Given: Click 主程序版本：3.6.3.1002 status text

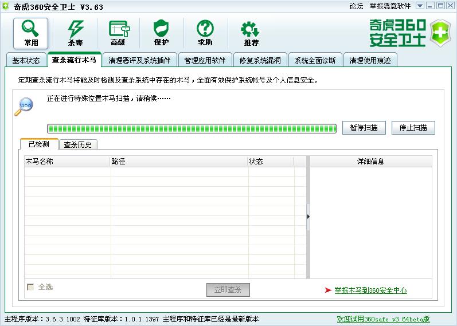Looking at the screenshot, I should (x=42, y=319).
